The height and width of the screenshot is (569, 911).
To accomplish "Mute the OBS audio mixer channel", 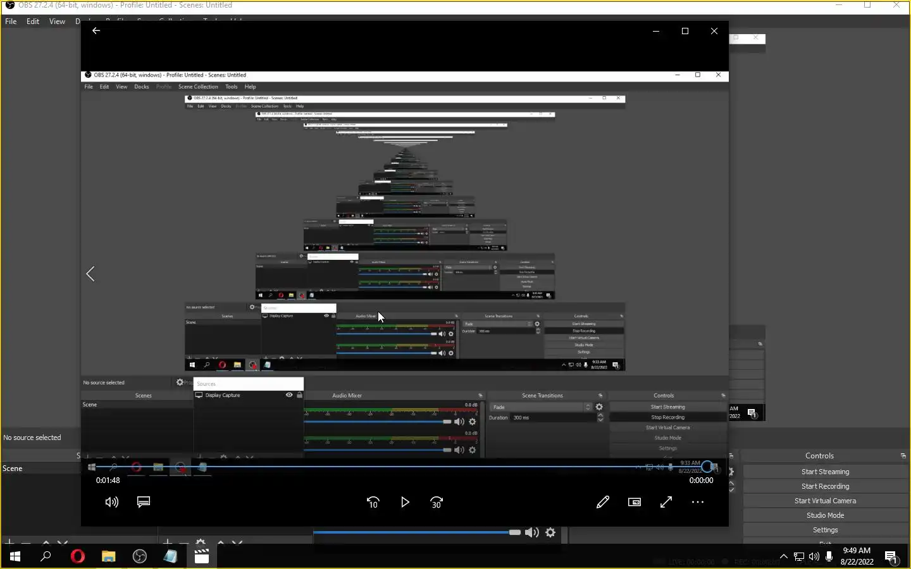I will (532, 532).
